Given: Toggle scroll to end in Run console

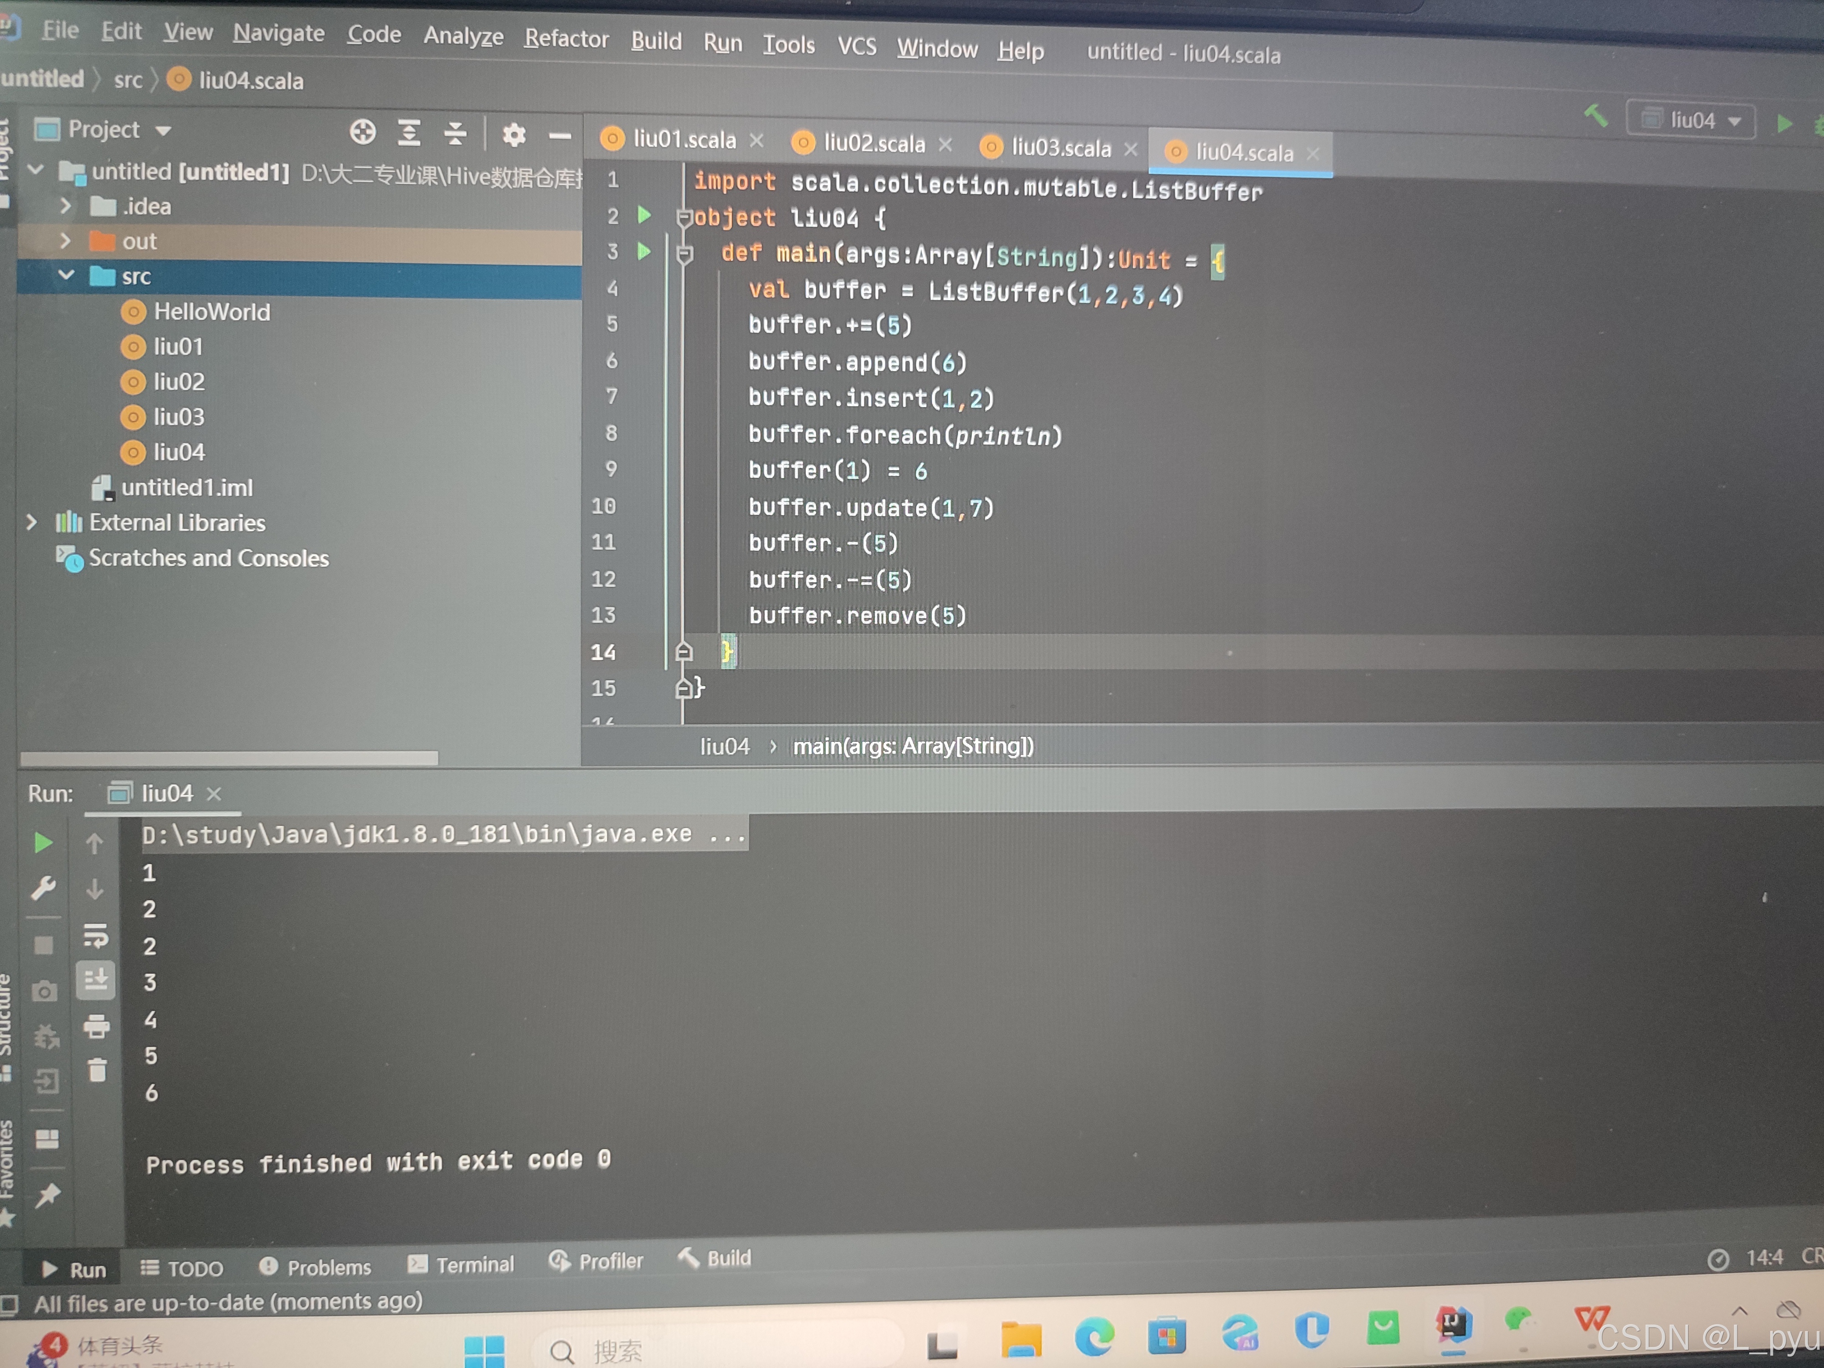Looking at the screenshot, I should (96, 979).
